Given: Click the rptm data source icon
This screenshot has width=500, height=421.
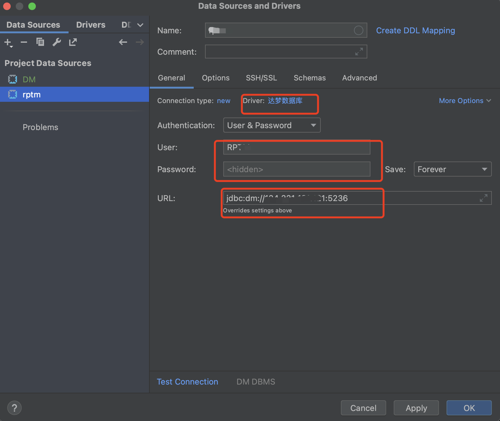Looking at the screenshot, I should coord(13,94).
